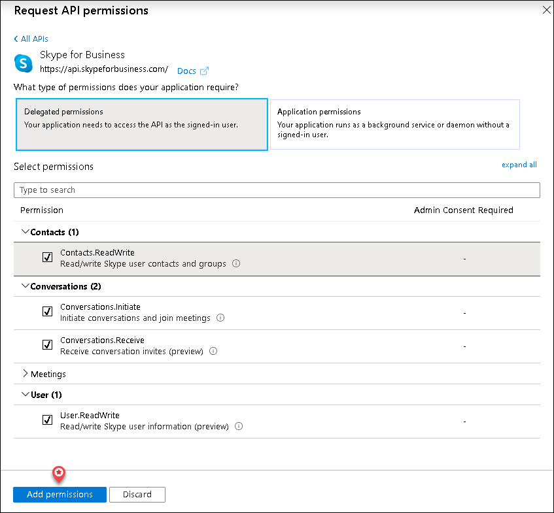Collapse the Conversations permission group
554x513 pixels.
tap(26, 286)
